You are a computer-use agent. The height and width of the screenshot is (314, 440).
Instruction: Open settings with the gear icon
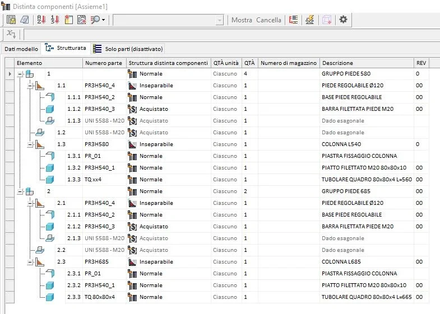pos(343,20)
